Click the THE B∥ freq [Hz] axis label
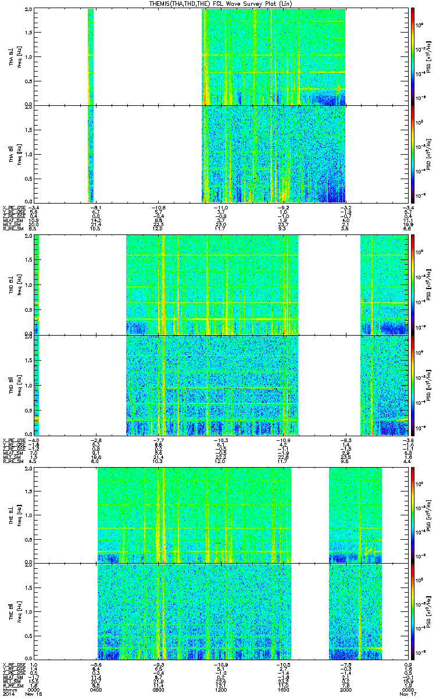This screenshot has height=698, width=436. tap(16, 611)
